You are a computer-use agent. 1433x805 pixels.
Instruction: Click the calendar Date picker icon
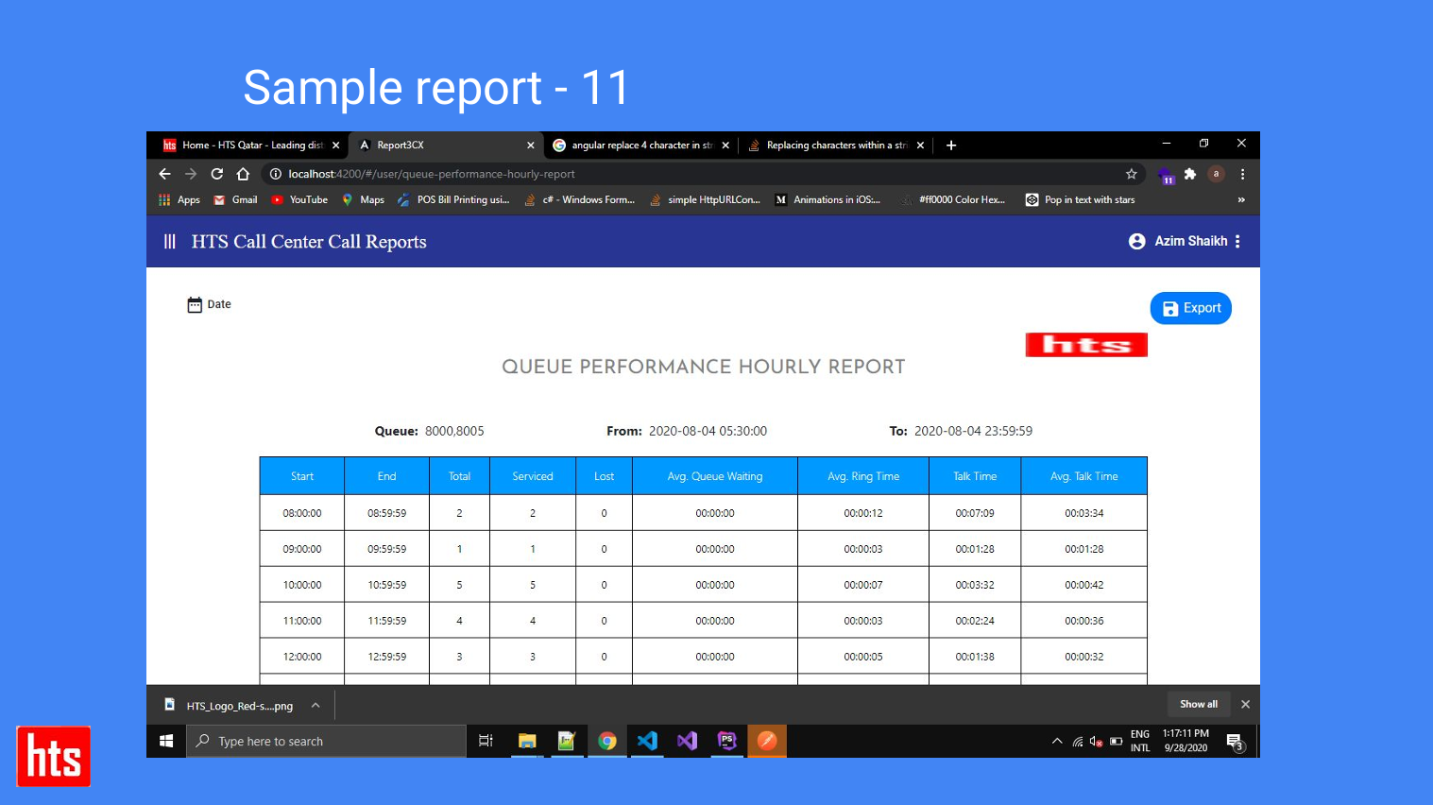tap(195, 304)
